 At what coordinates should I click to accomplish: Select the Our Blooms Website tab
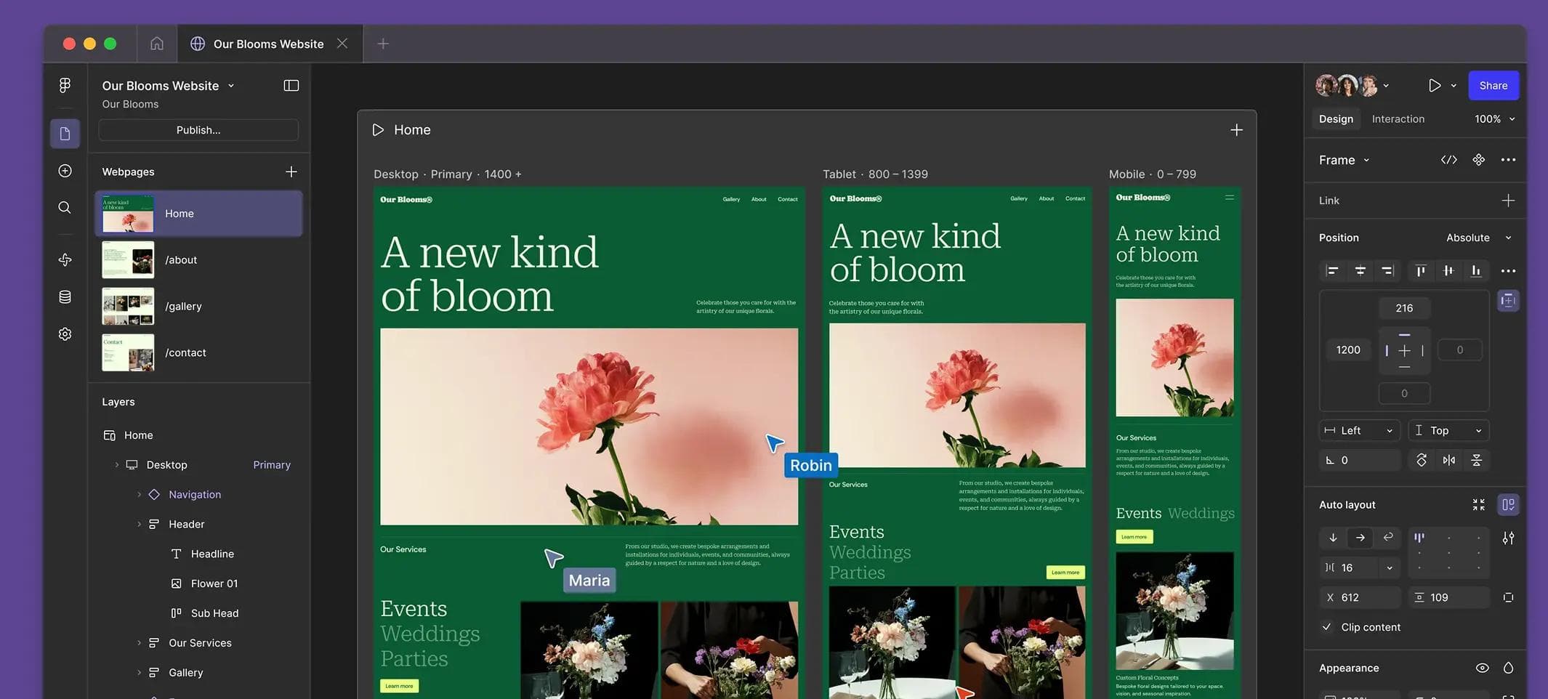click(268, 44)
